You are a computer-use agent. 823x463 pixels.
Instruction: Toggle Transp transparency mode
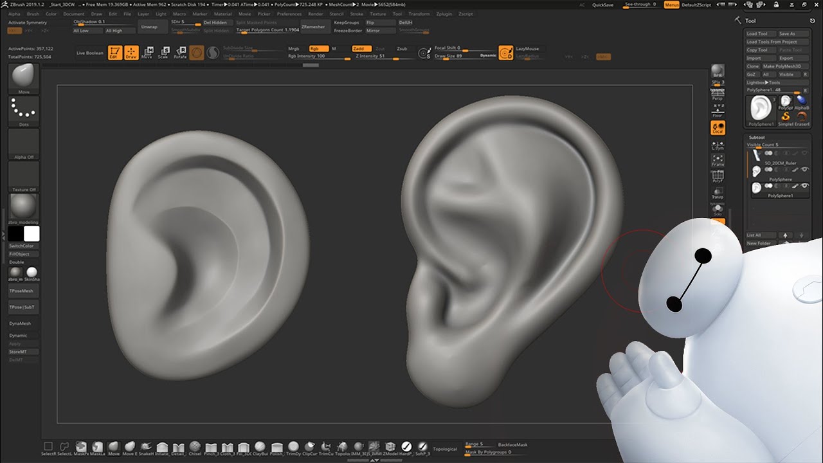718,194
